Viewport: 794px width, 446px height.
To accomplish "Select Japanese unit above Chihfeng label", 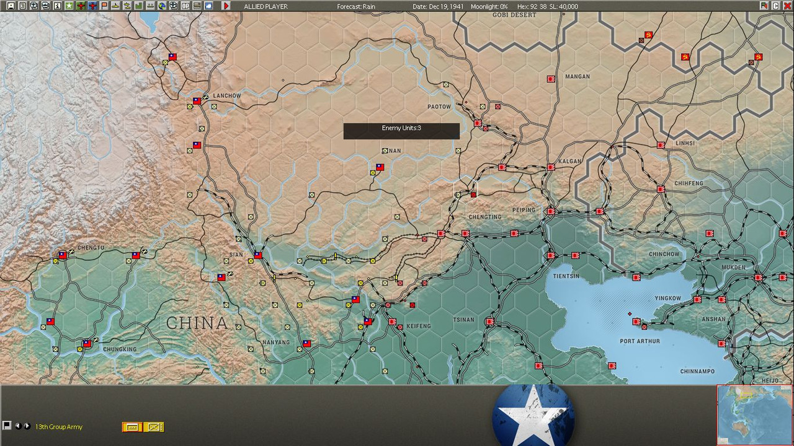I will 661,189.
